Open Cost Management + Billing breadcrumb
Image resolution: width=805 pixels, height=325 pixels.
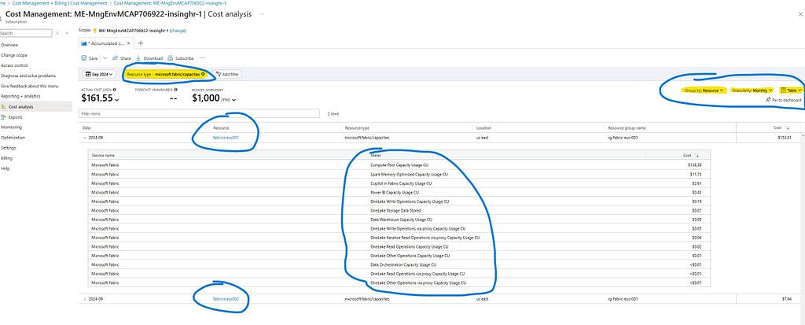coord(60,3)
